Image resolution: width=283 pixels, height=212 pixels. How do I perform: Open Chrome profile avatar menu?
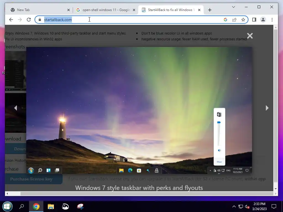point(263,20)
